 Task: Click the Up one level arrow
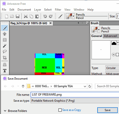(x=23, y=86)
